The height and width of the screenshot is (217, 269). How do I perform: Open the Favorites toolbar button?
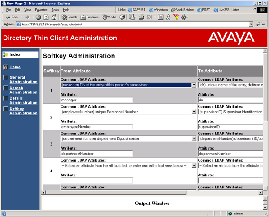[89, 17]
